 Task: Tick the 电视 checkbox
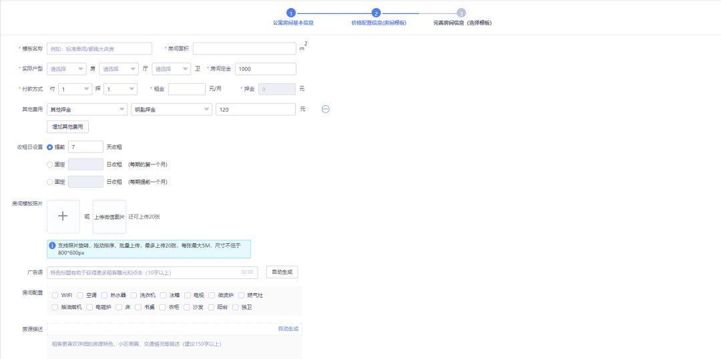tap(188, 295)
